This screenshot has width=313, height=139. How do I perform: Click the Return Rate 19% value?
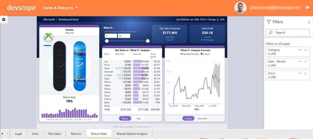click(x=69, y=101)
